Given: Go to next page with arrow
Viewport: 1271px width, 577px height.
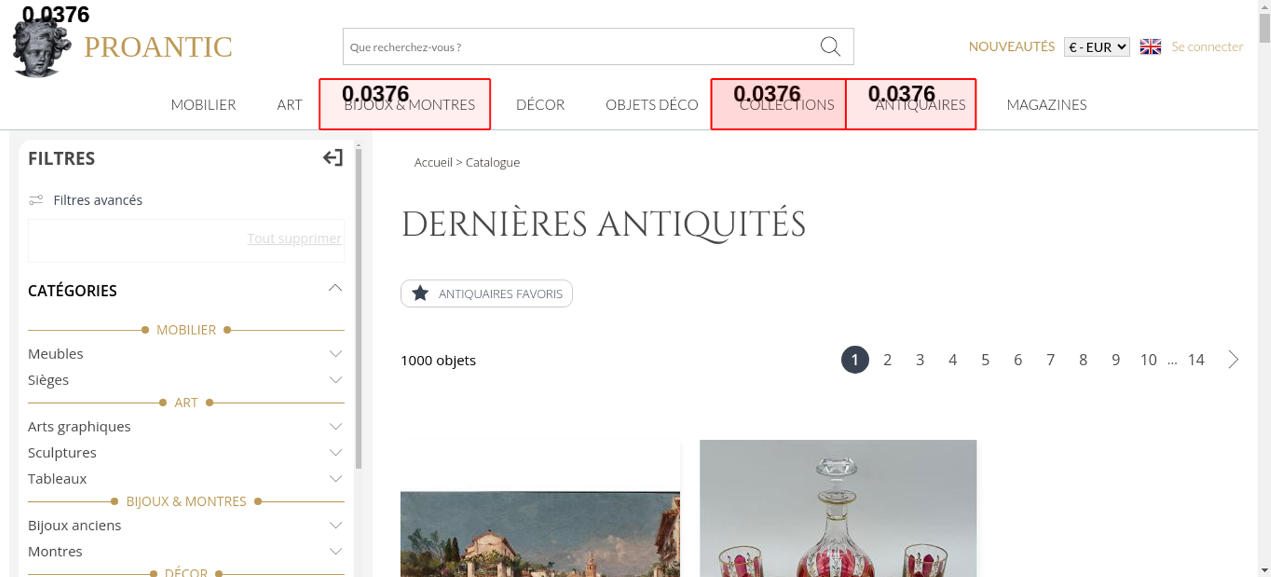Looking at the screenshot, I should pyautogui.click(x=1233, y=360).
